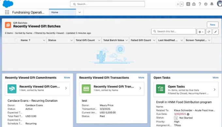
Task: Click the Klaus Schneider related record
Action: (x=195, y=110)
